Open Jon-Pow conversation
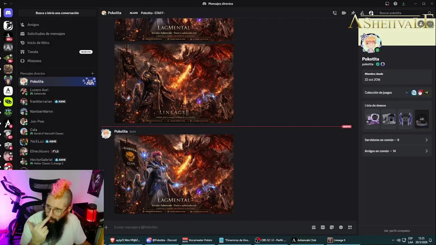 [x=57, y=121]
